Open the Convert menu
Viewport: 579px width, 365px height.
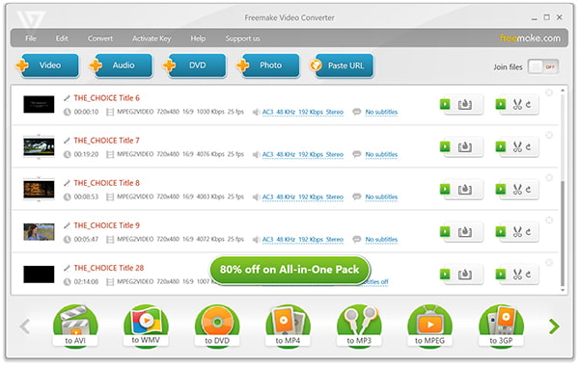[x=100, y=39]
